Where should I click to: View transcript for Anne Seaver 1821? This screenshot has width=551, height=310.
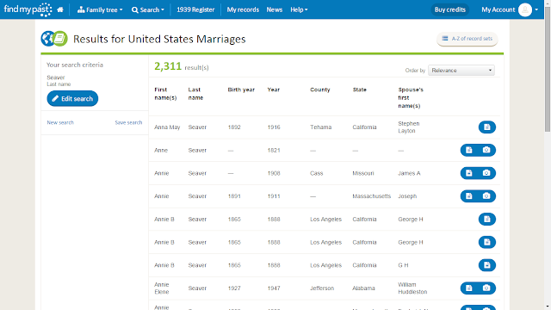point(469,150)
